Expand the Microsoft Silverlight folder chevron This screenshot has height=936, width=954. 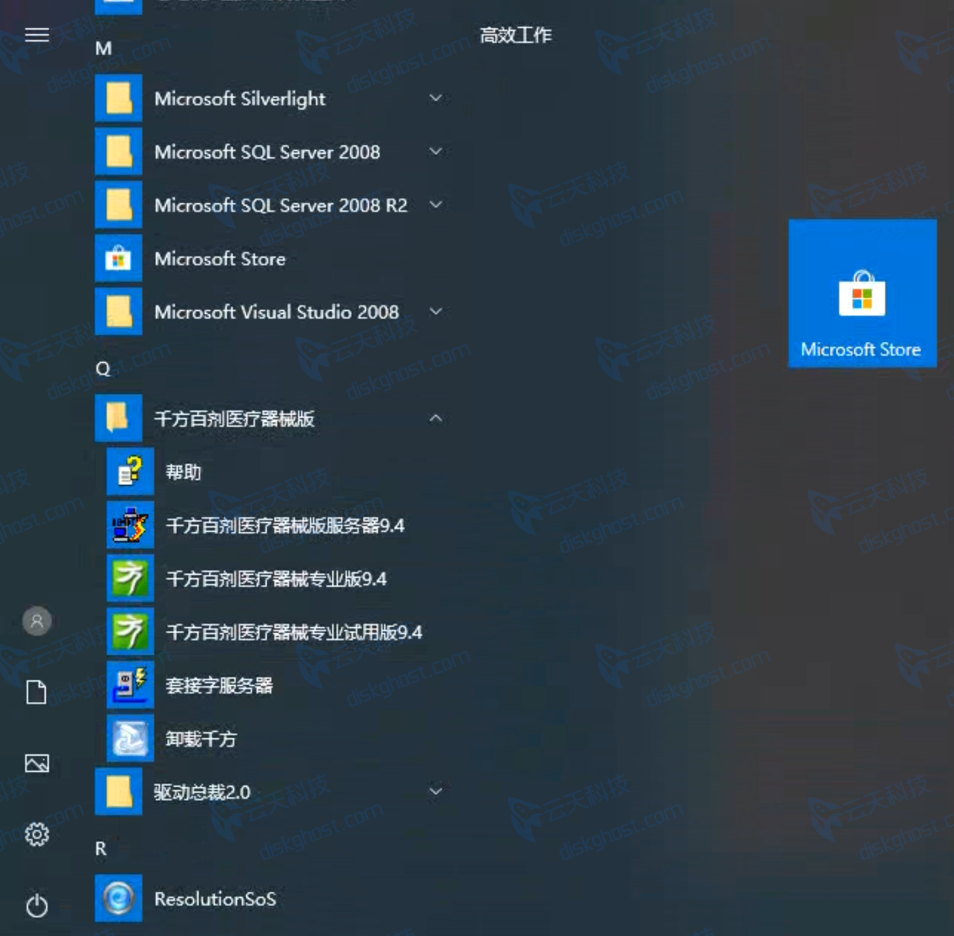[436, 98]
